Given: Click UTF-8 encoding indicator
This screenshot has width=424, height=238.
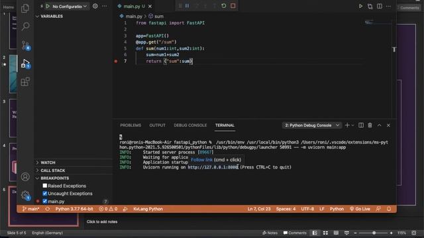Looking at the screenshot, I should pos(307,209).
